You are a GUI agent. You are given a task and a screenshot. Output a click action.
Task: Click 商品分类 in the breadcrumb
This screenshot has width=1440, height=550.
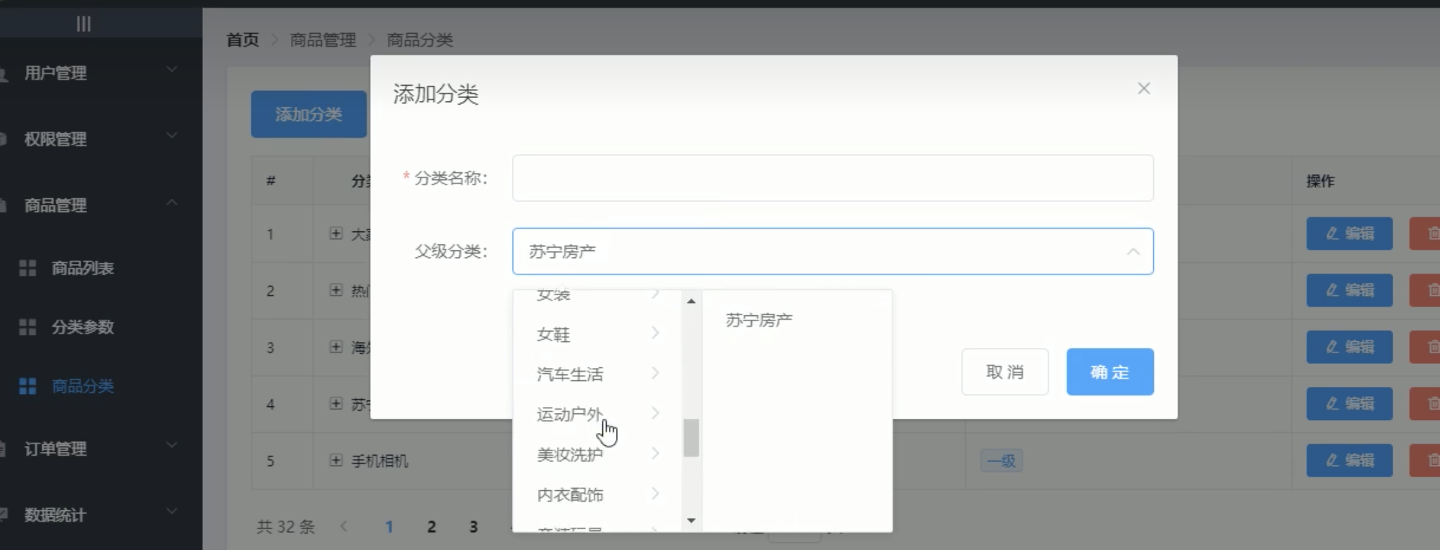coord(420,40)
